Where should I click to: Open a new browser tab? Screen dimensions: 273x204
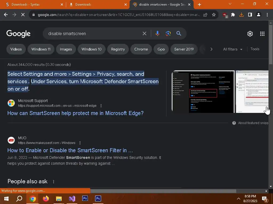coord(199,5)
